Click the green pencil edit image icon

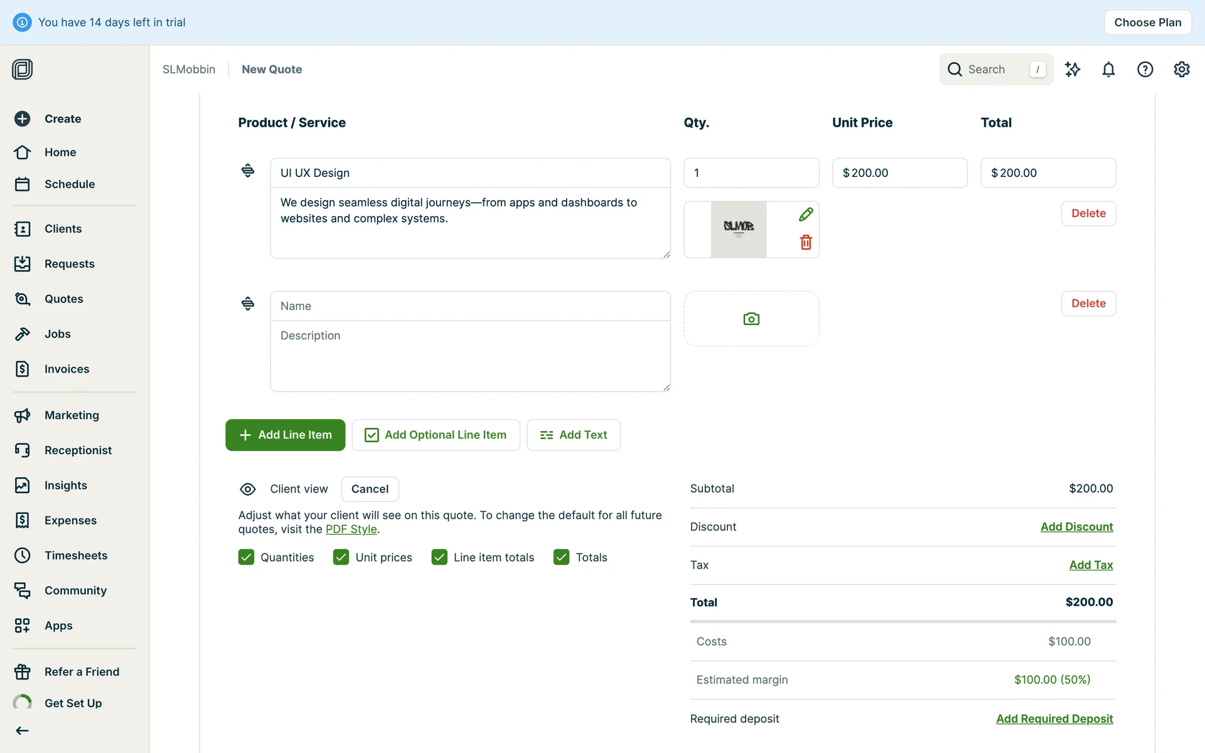tap(806, 215)
